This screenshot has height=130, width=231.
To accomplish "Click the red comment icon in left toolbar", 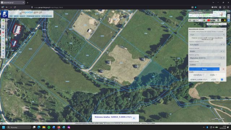I will tap(3, 32).
